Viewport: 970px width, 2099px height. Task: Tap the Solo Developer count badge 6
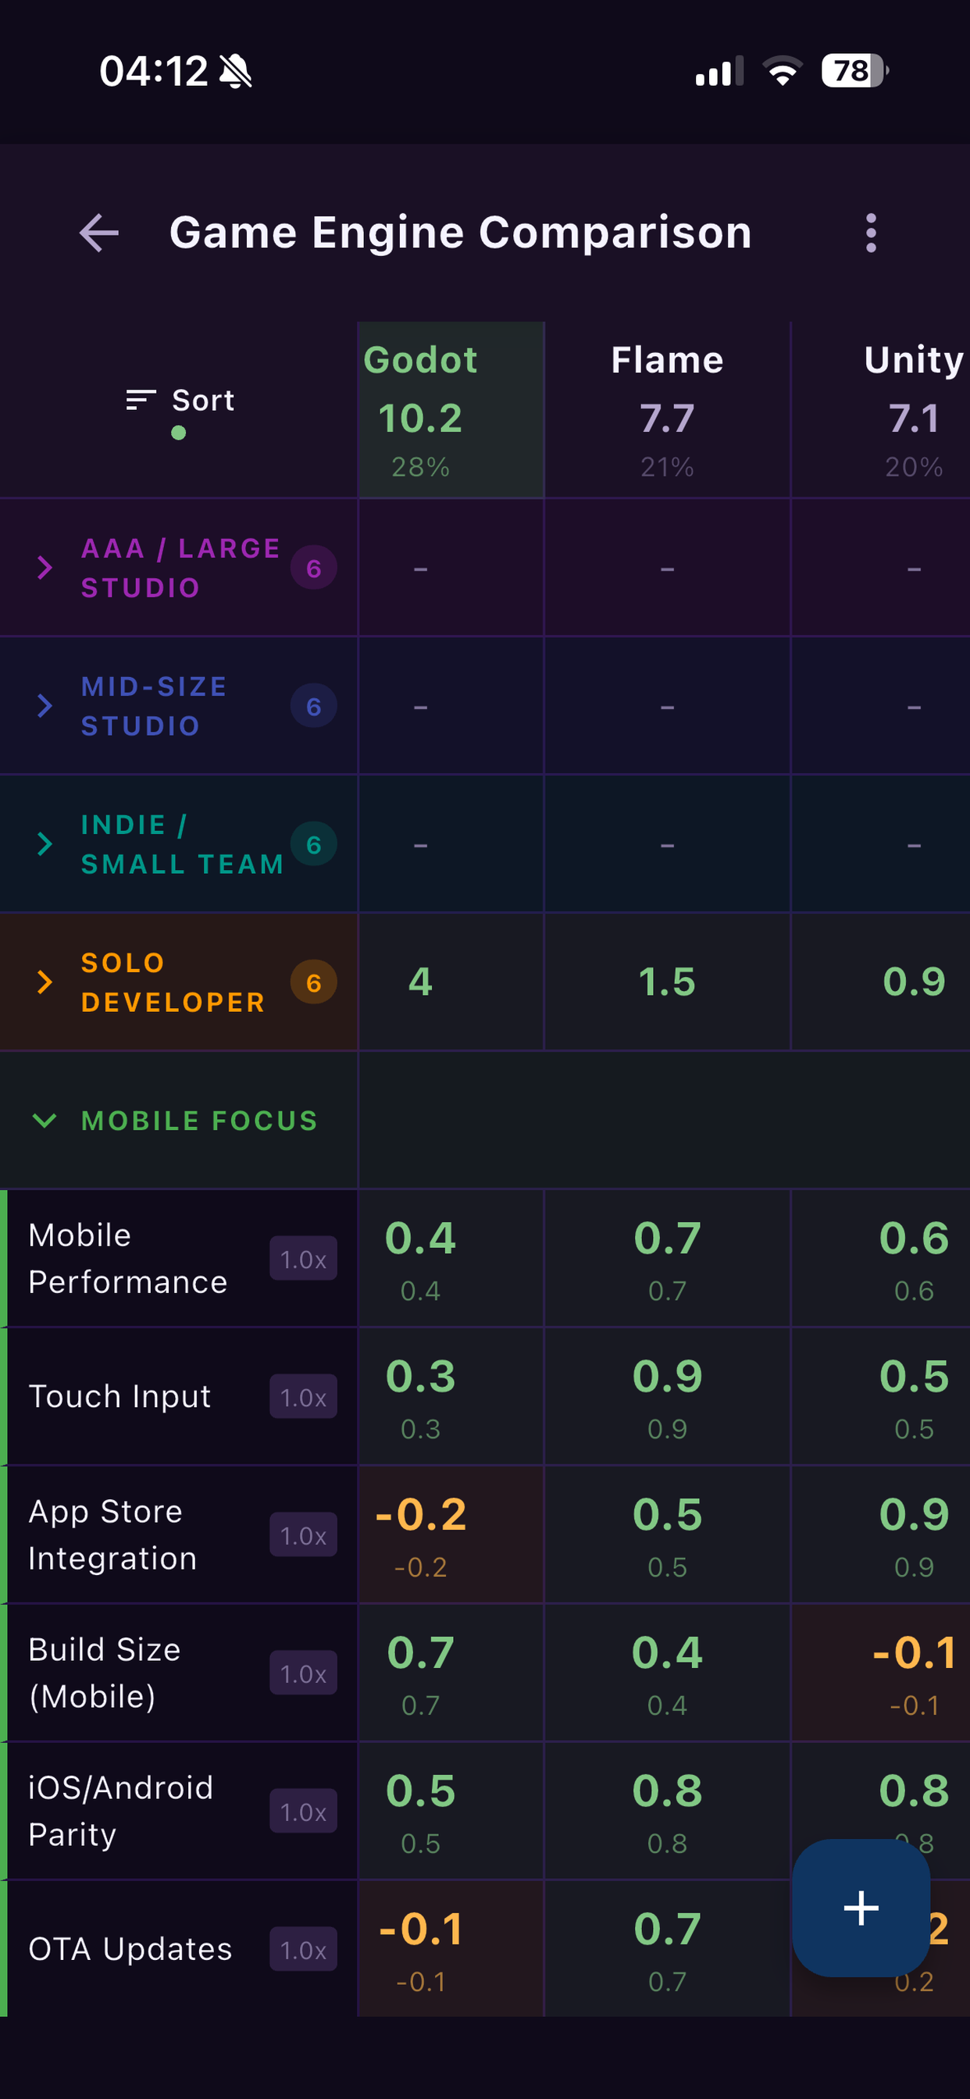(x=314, y=983)
